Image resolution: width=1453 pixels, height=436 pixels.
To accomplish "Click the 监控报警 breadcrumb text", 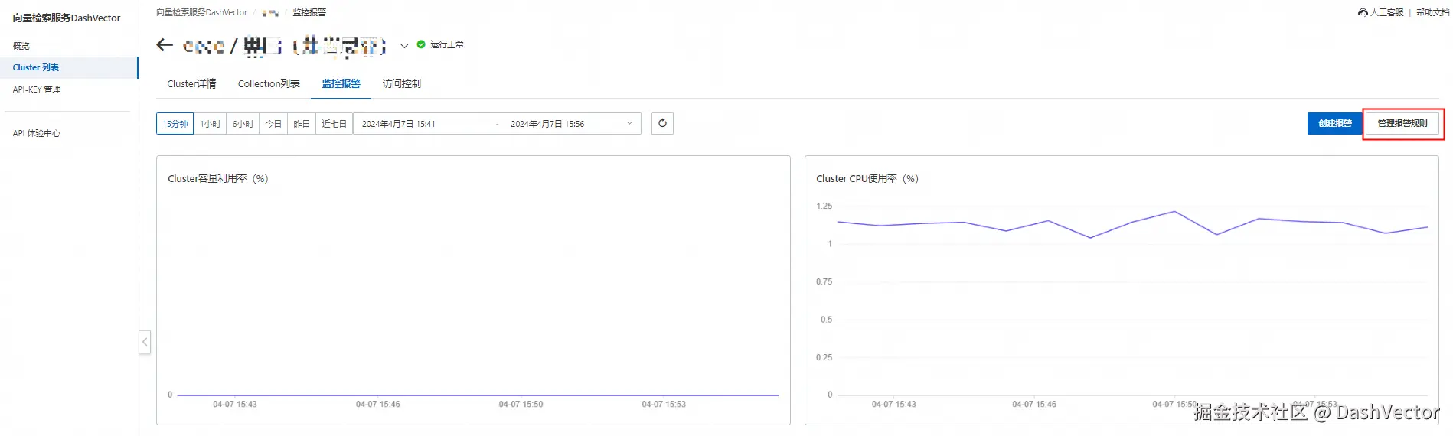I will [x=309, y=12].
